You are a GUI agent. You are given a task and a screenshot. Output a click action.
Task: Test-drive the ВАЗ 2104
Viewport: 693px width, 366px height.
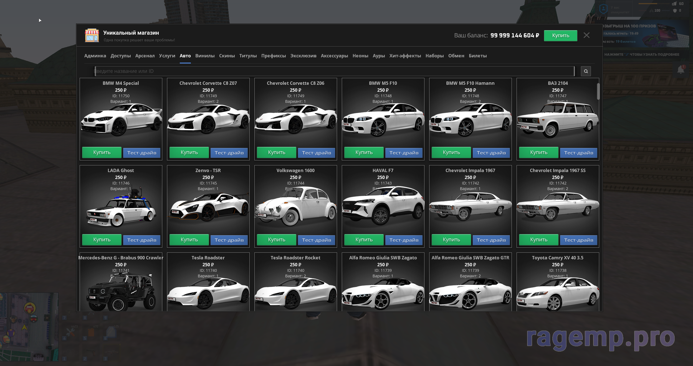579,153
